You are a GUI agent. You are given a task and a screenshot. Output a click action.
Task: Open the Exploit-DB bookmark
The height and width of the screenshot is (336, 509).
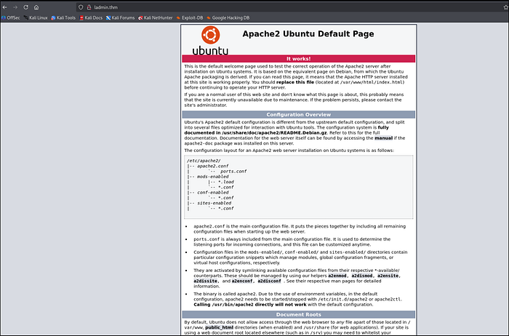coord(190,18)
